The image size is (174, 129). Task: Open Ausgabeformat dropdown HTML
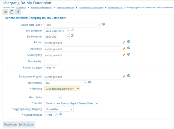coord(51,115)
